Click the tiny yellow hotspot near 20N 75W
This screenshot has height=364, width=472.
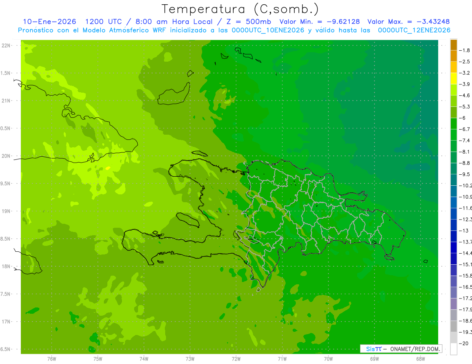[108, 168]
